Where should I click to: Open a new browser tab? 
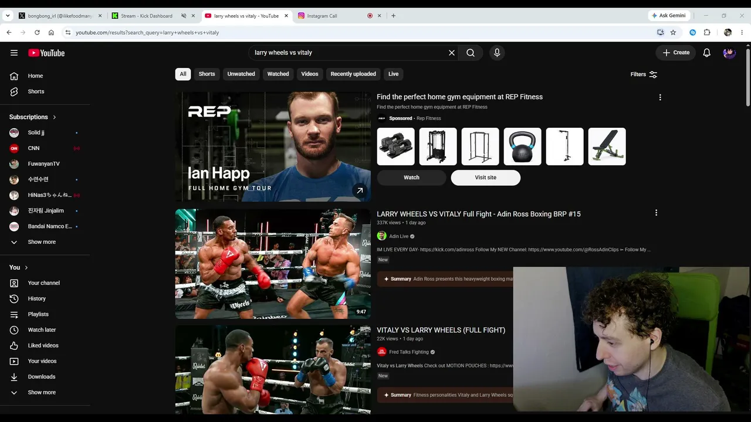393,16
